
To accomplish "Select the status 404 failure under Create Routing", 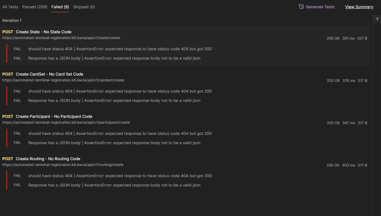I will coord(120,176).
